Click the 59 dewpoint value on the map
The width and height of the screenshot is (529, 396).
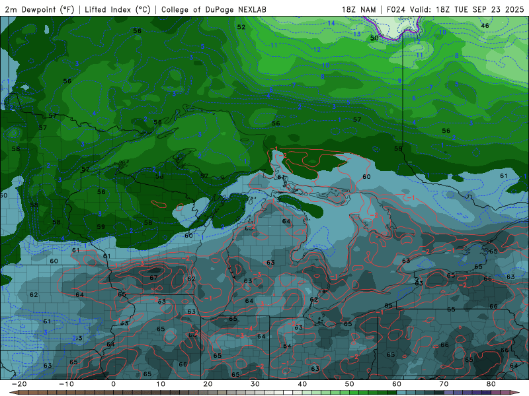[101, 226]
